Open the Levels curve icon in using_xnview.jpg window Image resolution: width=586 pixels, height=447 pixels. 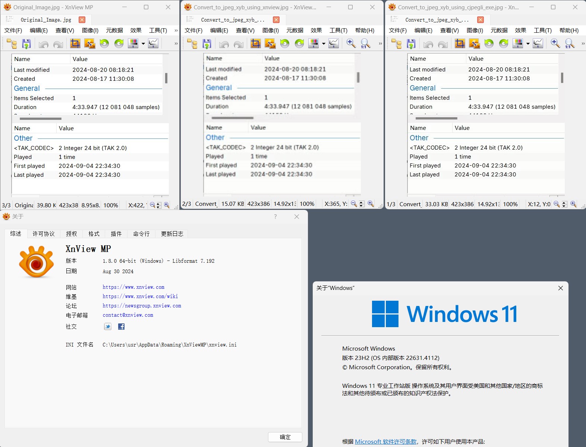[334, 44]
